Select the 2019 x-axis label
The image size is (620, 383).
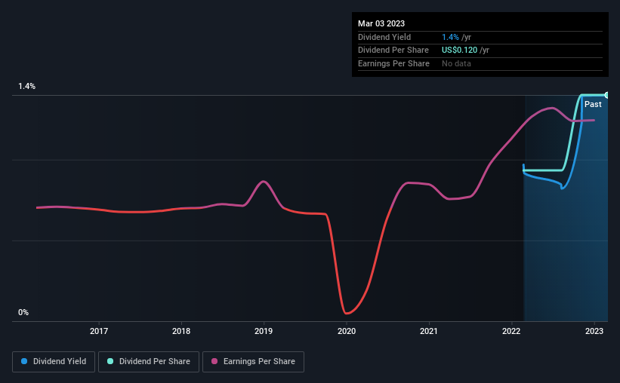pyautogui.click(x=264, y=331)
